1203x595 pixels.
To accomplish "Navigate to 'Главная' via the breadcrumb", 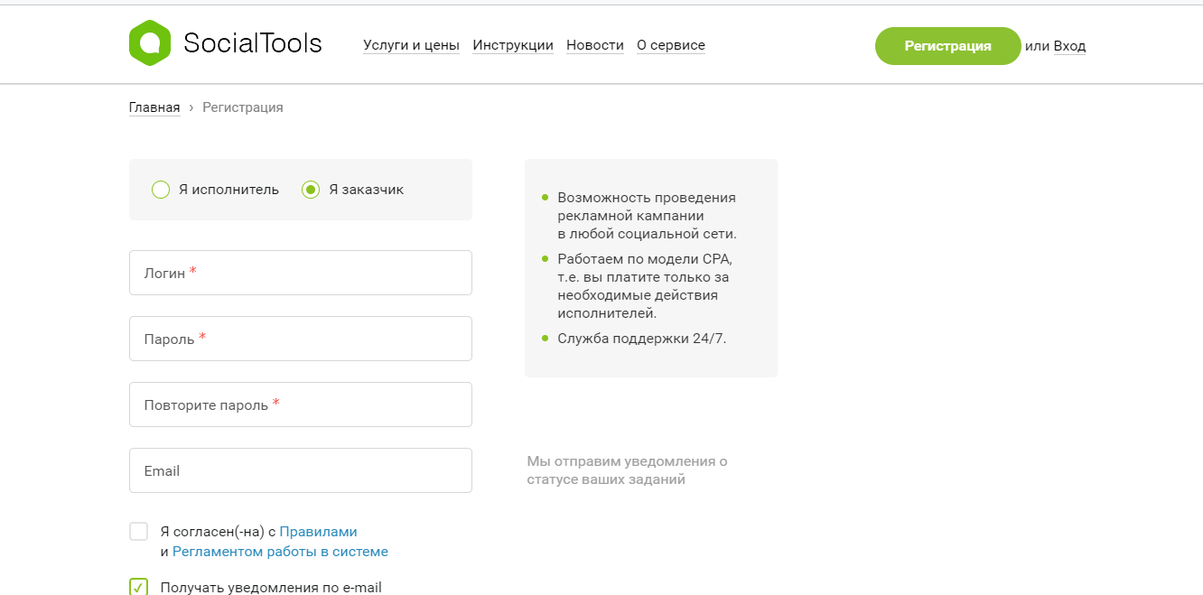I will click(x=154, y=107).
